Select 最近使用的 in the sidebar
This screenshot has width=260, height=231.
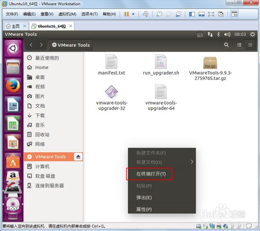coord(53,58)
